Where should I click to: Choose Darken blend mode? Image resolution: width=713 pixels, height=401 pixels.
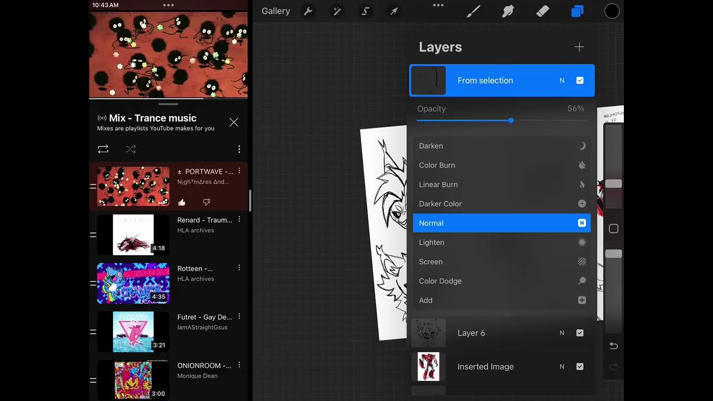pos(501,146)
